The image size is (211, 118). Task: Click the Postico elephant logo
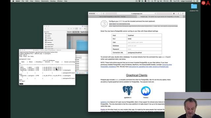146,91
